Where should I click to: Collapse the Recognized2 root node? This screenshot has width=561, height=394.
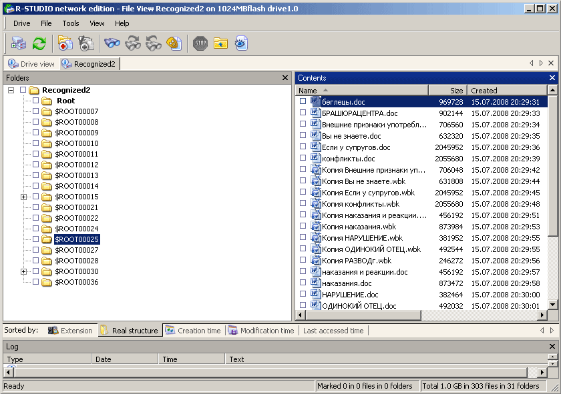11,90
